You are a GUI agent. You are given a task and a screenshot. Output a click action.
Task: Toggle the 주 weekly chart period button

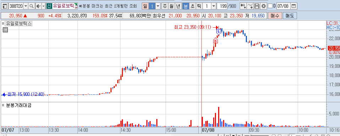coord(165,6)
